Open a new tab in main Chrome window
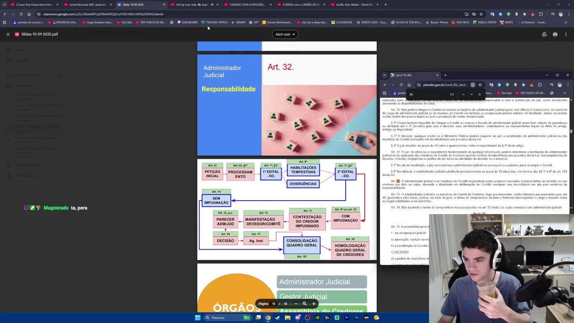Viewport: 574px width, 323px height. pyautogui.click(x=386, y=4)
